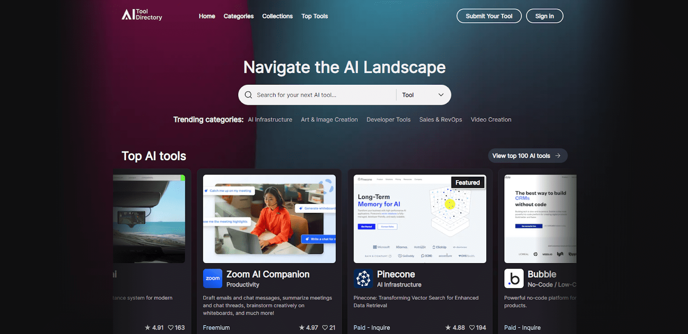
Task: Open View top 100 AI tools
Action: [528, 156]
